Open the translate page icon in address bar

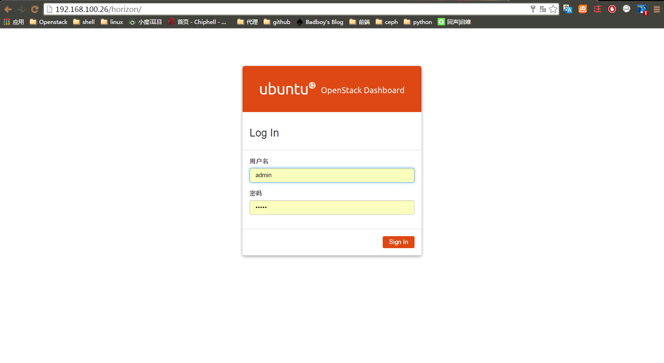pyautogui.click(x=543, y=9)
